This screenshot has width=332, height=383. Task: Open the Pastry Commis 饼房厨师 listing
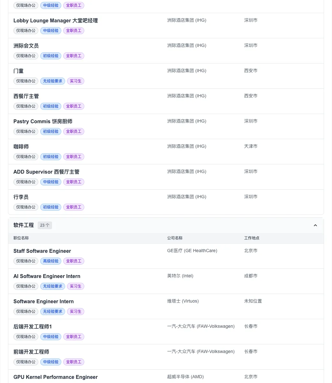click(43, 122)
